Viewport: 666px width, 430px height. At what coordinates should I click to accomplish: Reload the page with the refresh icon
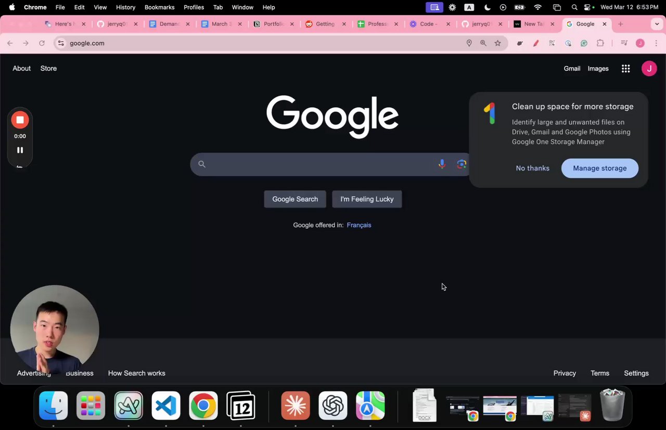point(42,43)
